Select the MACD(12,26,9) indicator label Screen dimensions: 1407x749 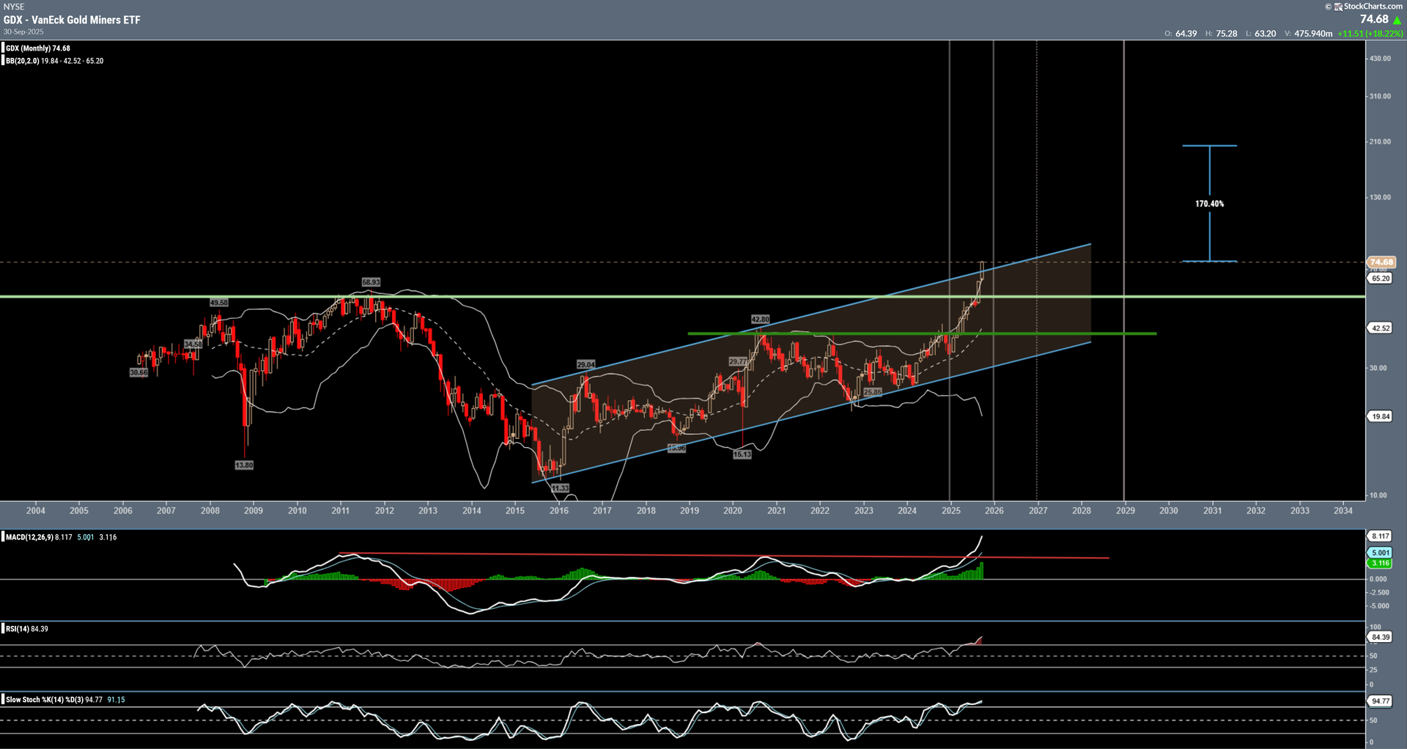(29, 537)
